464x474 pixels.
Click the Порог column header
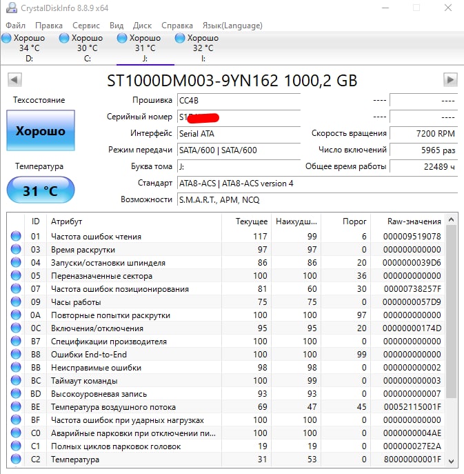[x=345, y=221]
